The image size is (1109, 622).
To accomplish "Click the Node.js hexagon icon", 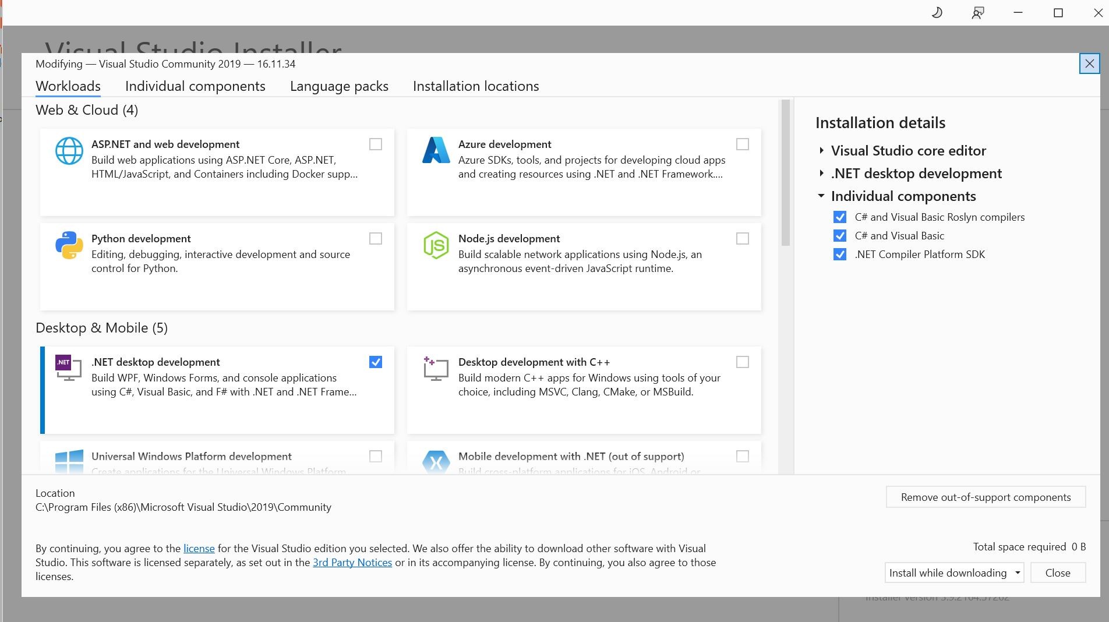I will [x=436, y=245].
